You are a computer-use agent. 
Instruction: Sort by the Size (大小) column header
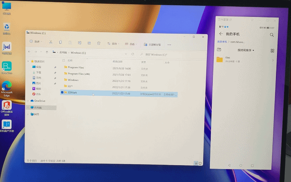pos(167,63)
